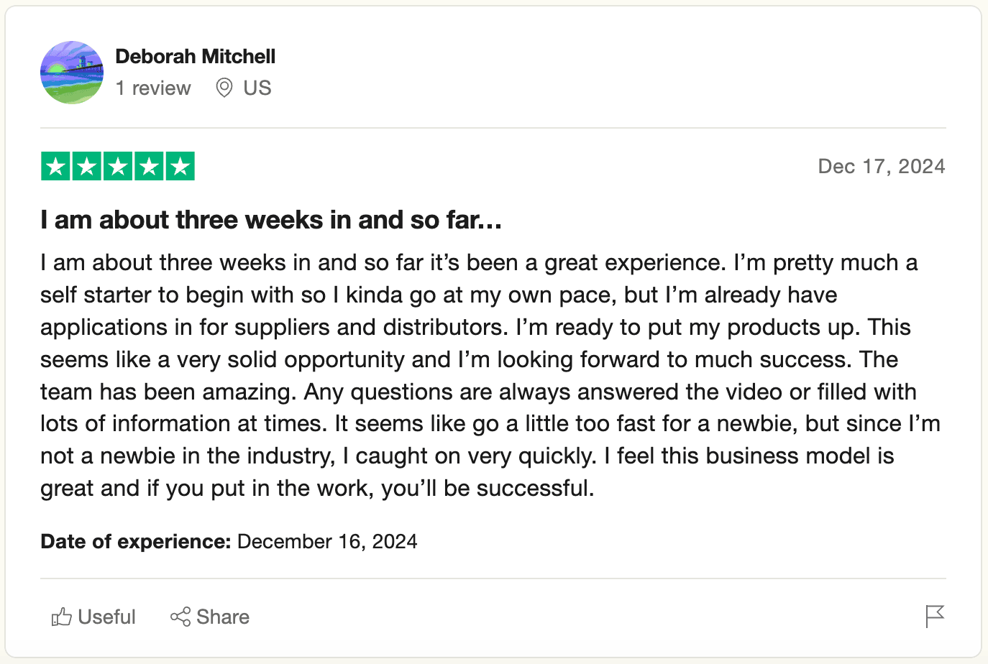Viewport: 988px width, 664px height.
Task: Click the 'Date of experience:' label
Action: (x=135, y=541)
